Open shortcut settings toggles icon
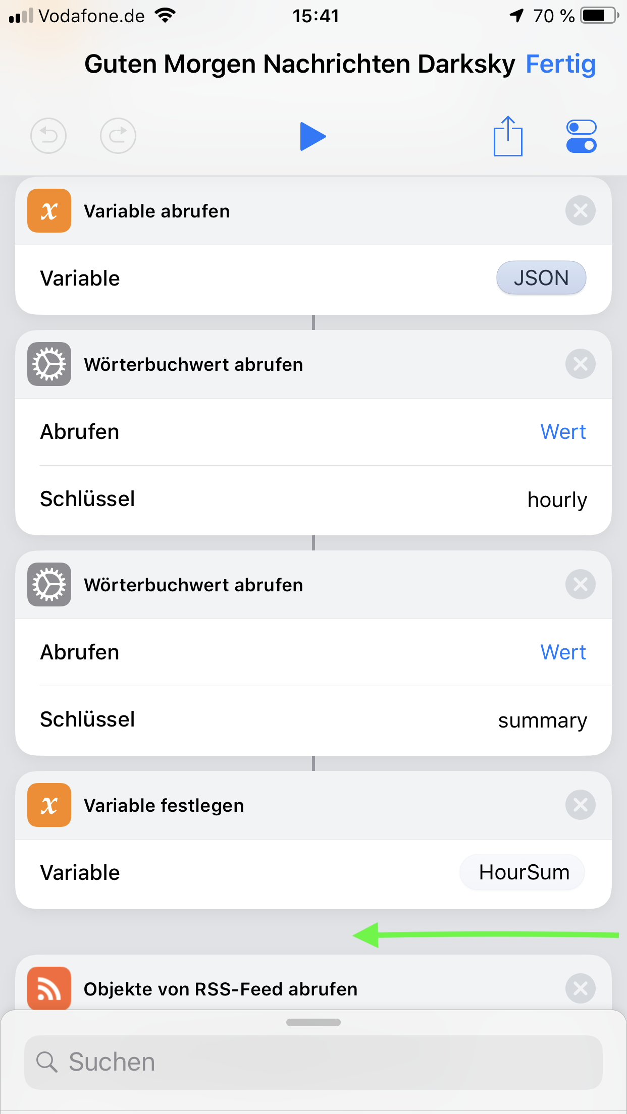 point(581,136)
